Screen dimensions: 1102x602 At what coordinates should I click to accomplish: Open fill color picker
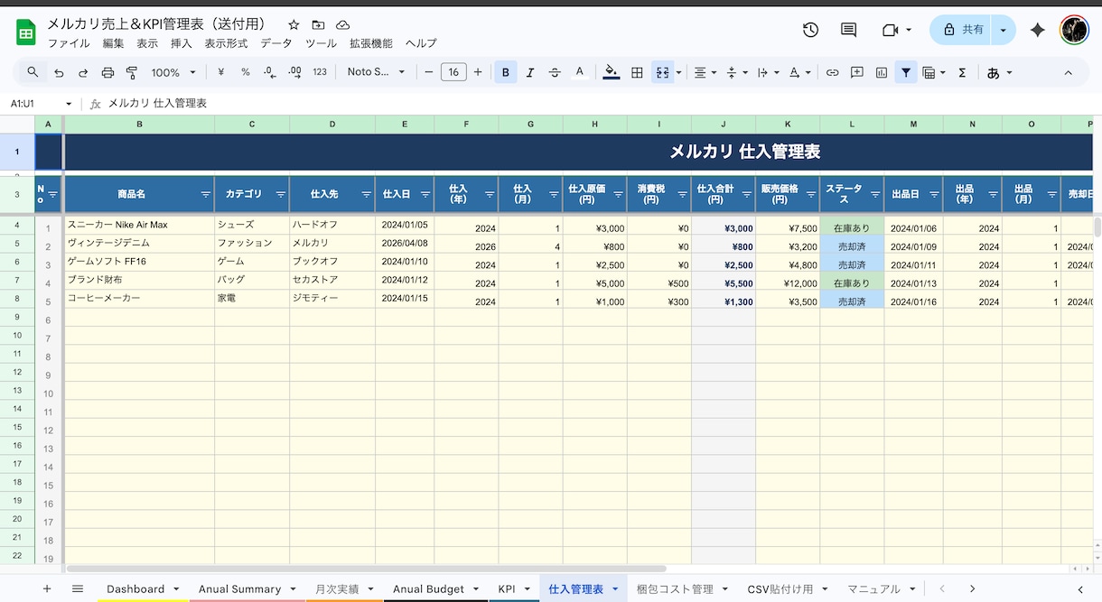(x=612, y=72)
